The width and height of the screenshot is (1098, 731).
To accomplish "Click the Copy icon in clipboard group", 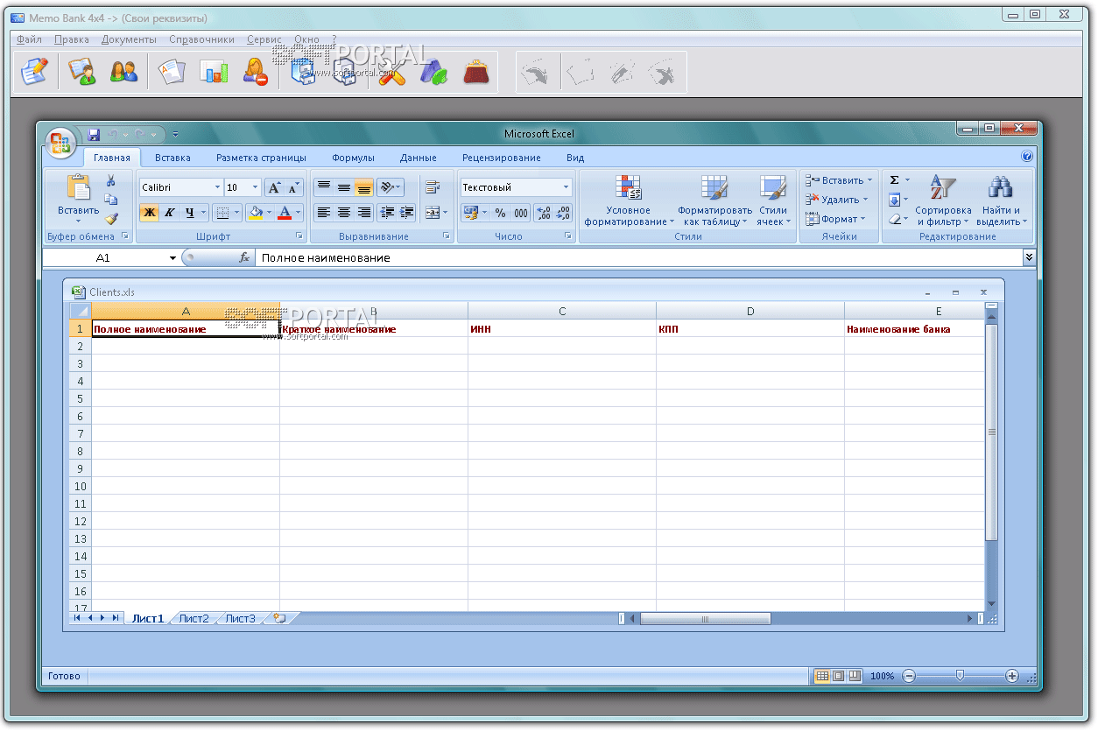I will click(111, 200).
